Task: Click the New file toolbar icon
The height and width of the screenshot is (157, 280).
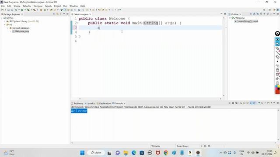Action: click(x=2, y=10)
